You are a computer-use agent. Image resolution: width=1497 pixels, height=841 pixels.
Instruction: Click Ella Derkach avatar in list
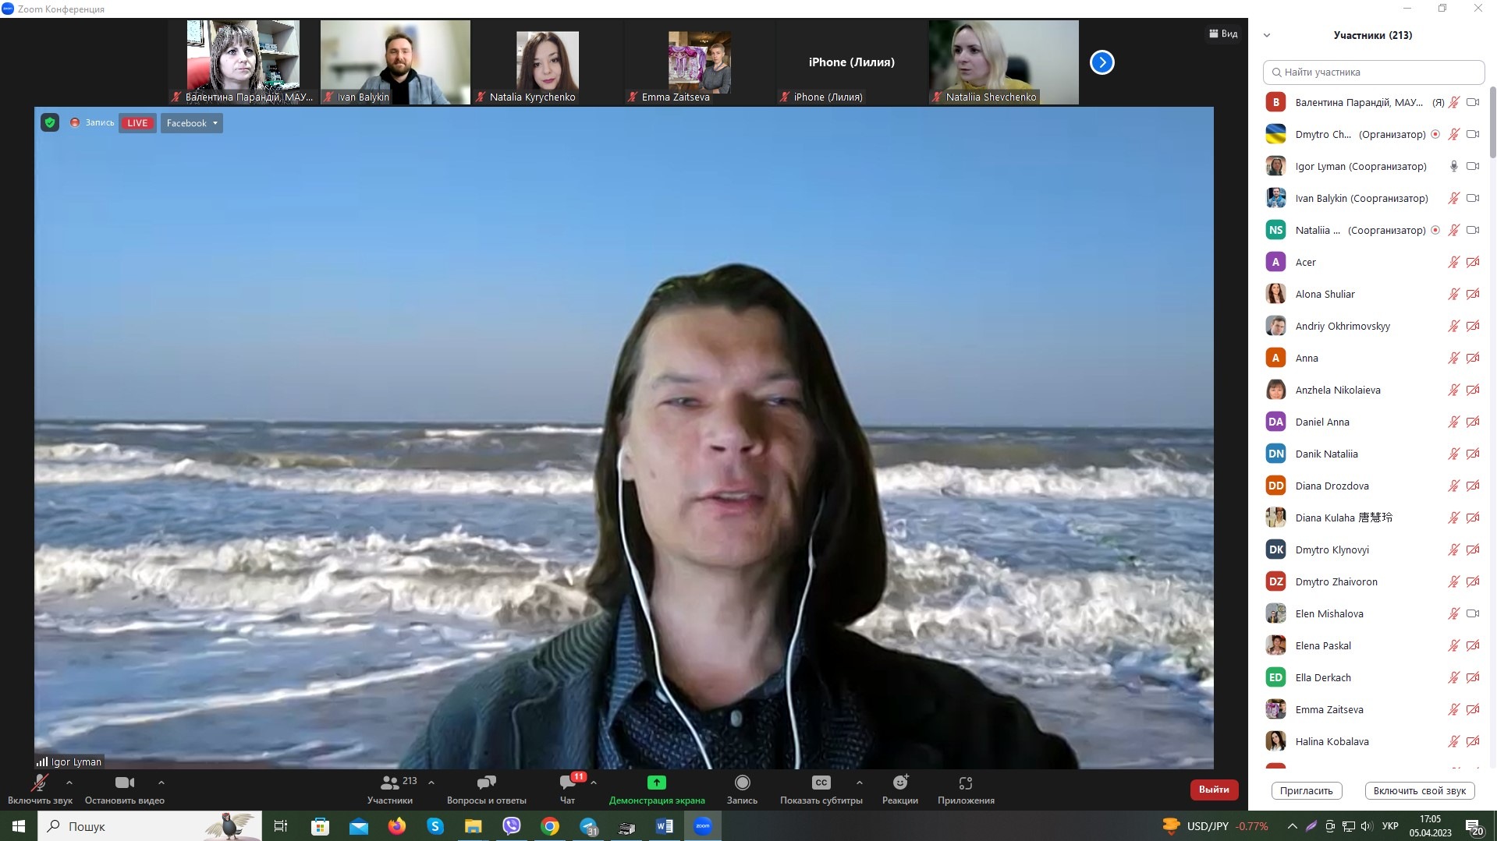[x=1275, y=677]
